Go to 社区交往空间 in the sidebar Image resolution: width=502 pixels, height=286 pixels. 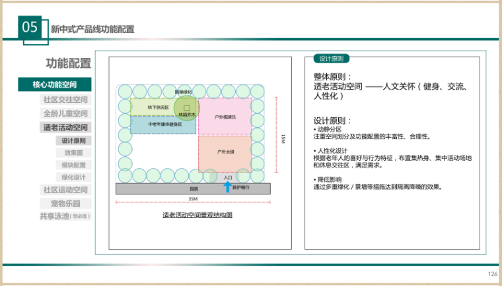pyautogui.click(x=65, y=100)
